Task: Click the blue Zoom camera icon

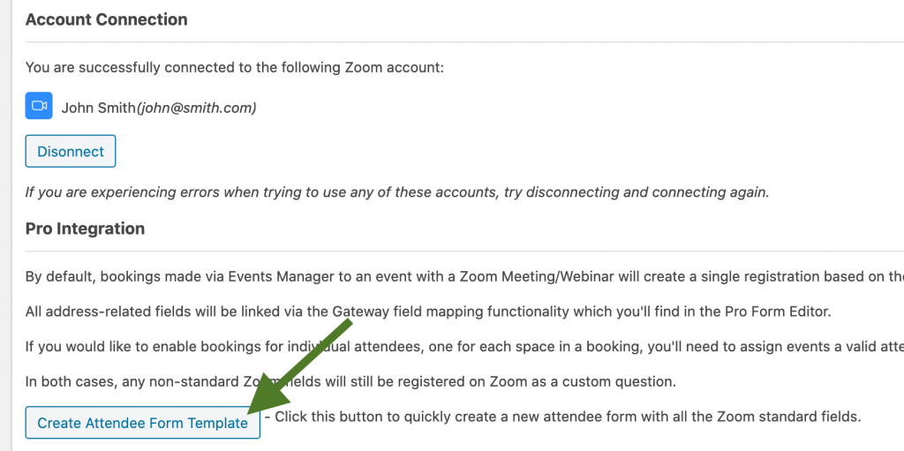Action: click(x=39, y=106)
